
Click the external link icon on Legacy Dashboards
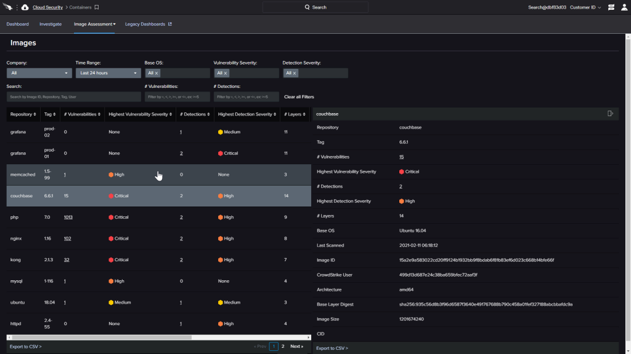[x=170, y=24]
